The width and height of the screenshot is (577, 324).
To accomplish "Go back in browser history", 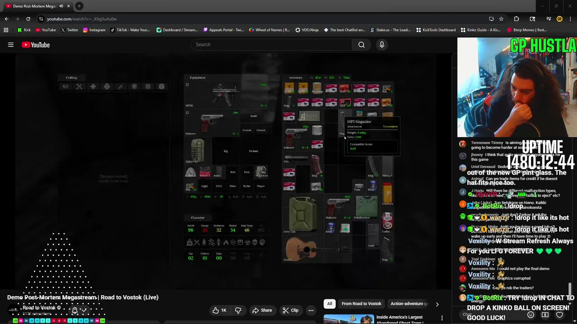I will point(6,19).
